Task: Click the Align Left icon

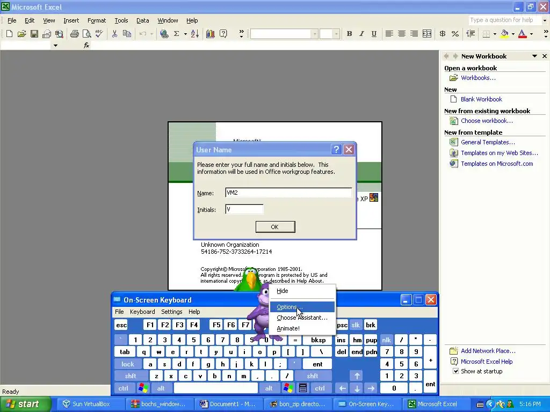Action: click(389, 34)
